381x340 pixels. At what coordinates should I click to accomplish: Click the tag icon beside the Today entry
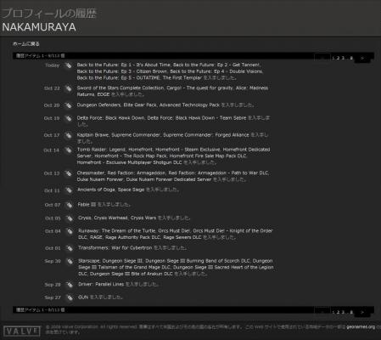pyautogui.click(x=68, y=65)
